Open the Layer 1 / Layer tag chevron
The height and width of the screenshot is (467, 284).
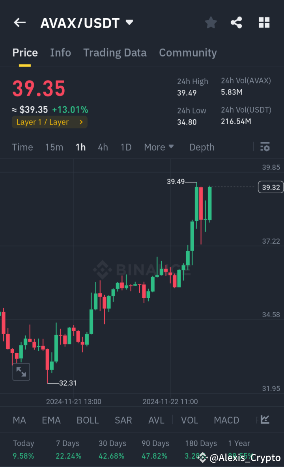[x=81, y=122]
